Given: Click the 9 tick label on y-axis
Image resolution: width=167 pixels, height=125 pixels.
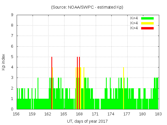Looking at the screenshot, I should (12, 15).
